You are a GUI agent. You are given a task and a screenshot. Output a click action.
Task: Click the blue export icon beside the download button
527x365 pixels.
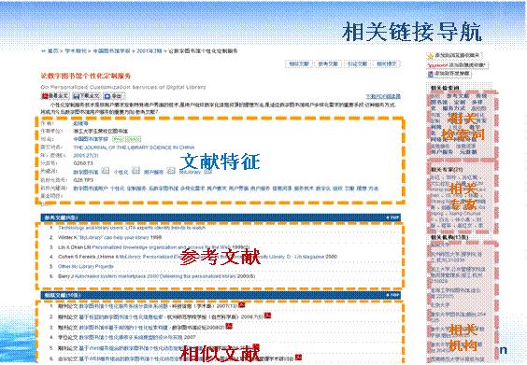(x=107, y=96)
